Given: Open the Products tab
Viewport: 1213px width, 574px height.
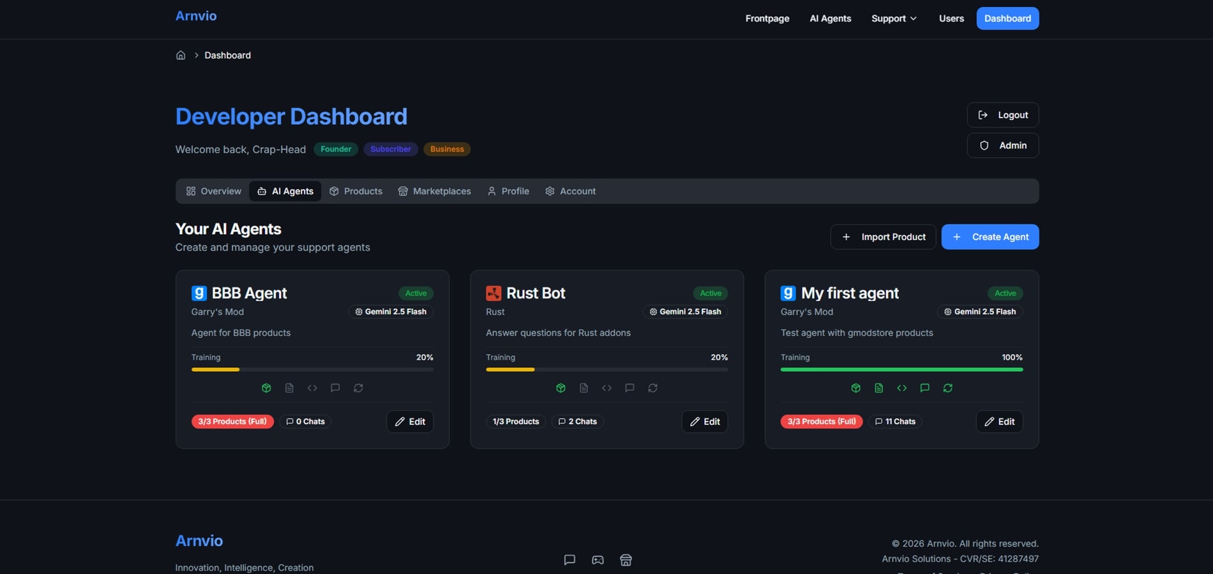Looking at the screenshot, I should [x=356, y=191].
